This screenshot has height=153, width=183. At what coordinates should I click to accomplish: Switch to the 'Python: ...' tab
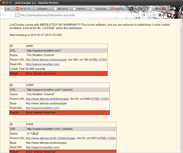(x=81, y=9)
